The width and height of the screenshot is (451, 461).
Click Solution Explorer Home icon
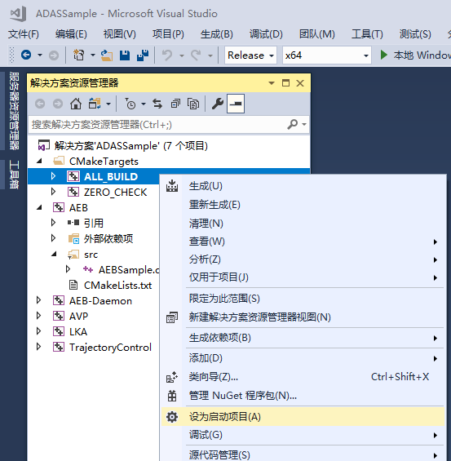point(76,104)
